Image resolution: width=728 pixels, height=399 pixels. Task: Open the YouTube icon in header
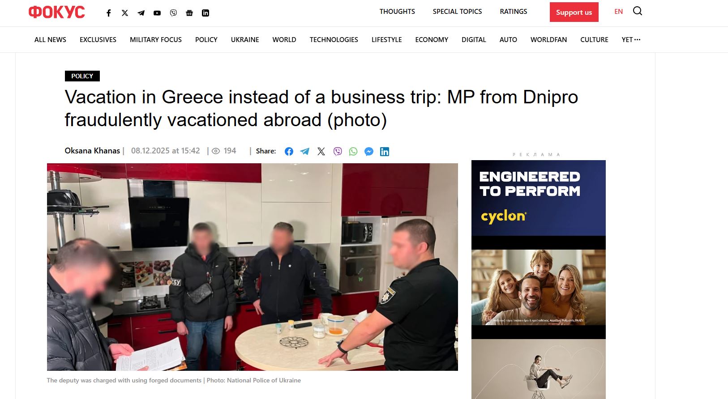[157, 13]
